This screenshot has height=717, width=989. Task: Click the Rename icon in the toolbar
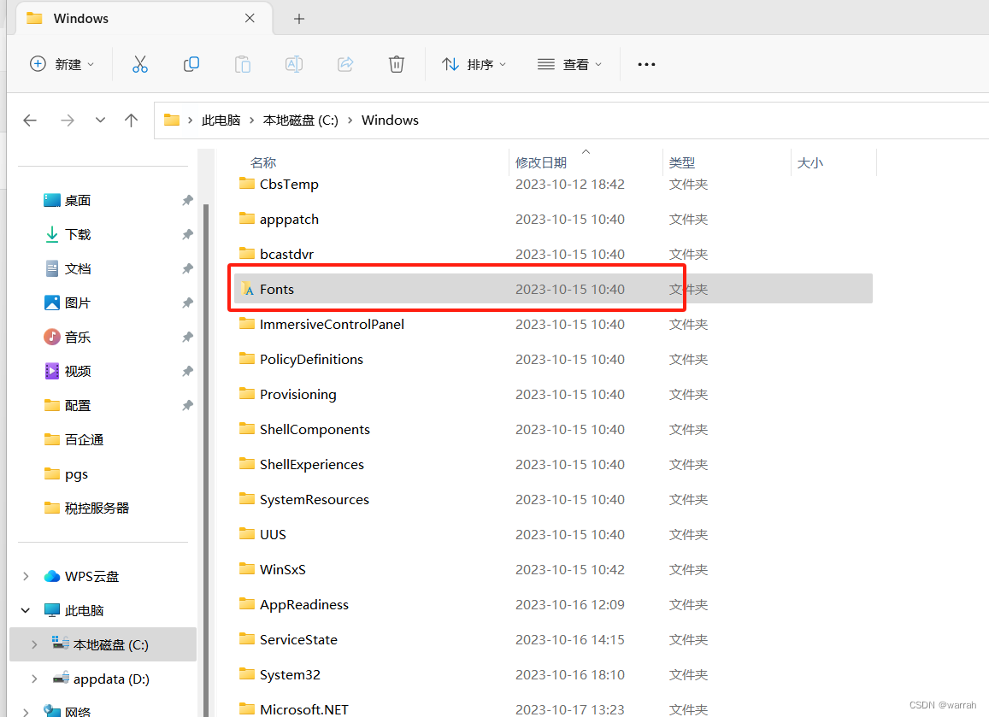(x=293, y=63)
